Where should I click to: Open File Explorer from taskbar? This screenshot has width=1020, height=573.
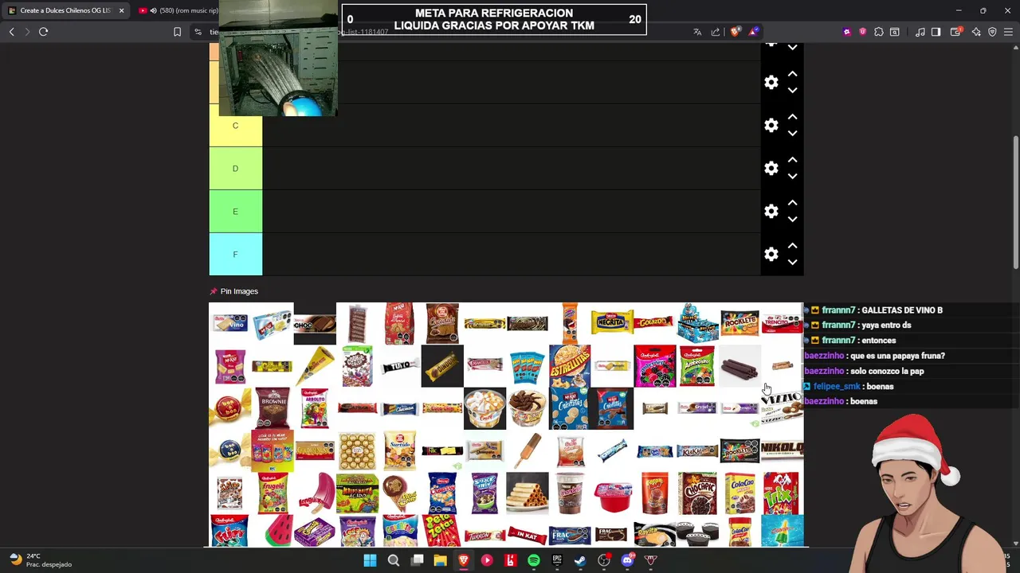click(440, 560)
